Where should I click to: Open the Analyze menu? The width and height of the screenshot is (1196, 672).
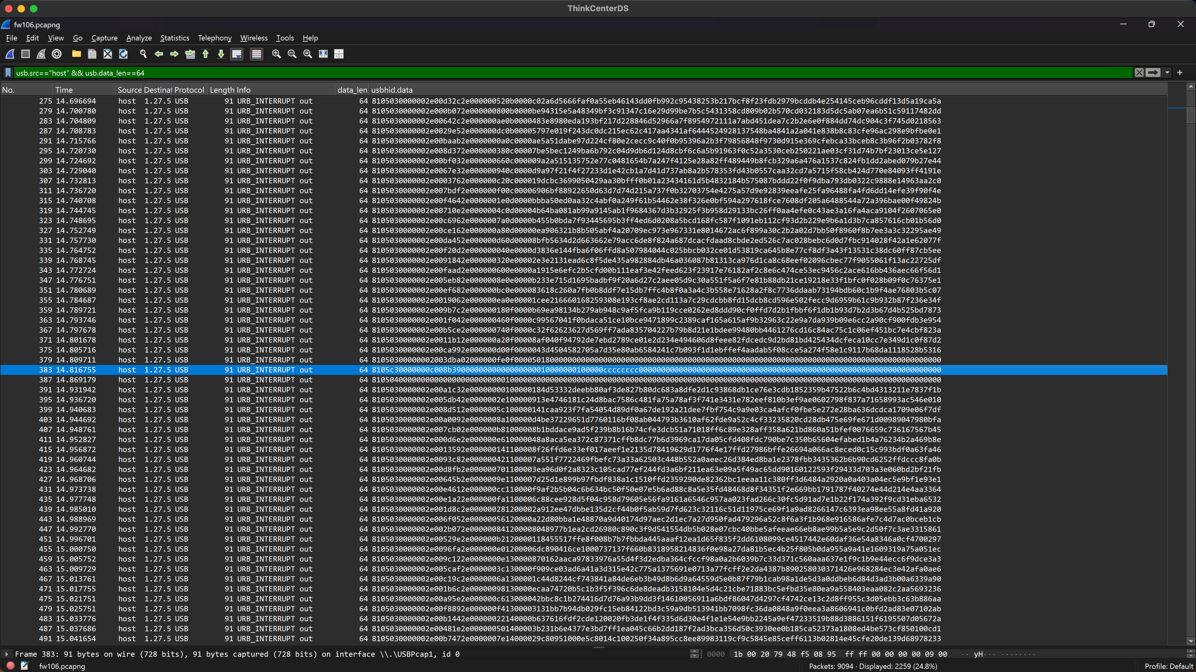[139, 38]
